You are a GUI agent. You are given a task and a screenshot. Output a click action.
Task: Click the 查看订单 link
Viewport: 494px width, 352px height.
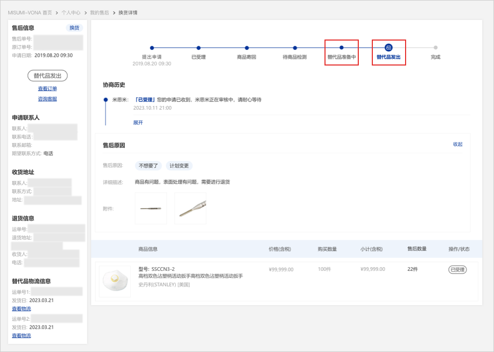(47, 89)
